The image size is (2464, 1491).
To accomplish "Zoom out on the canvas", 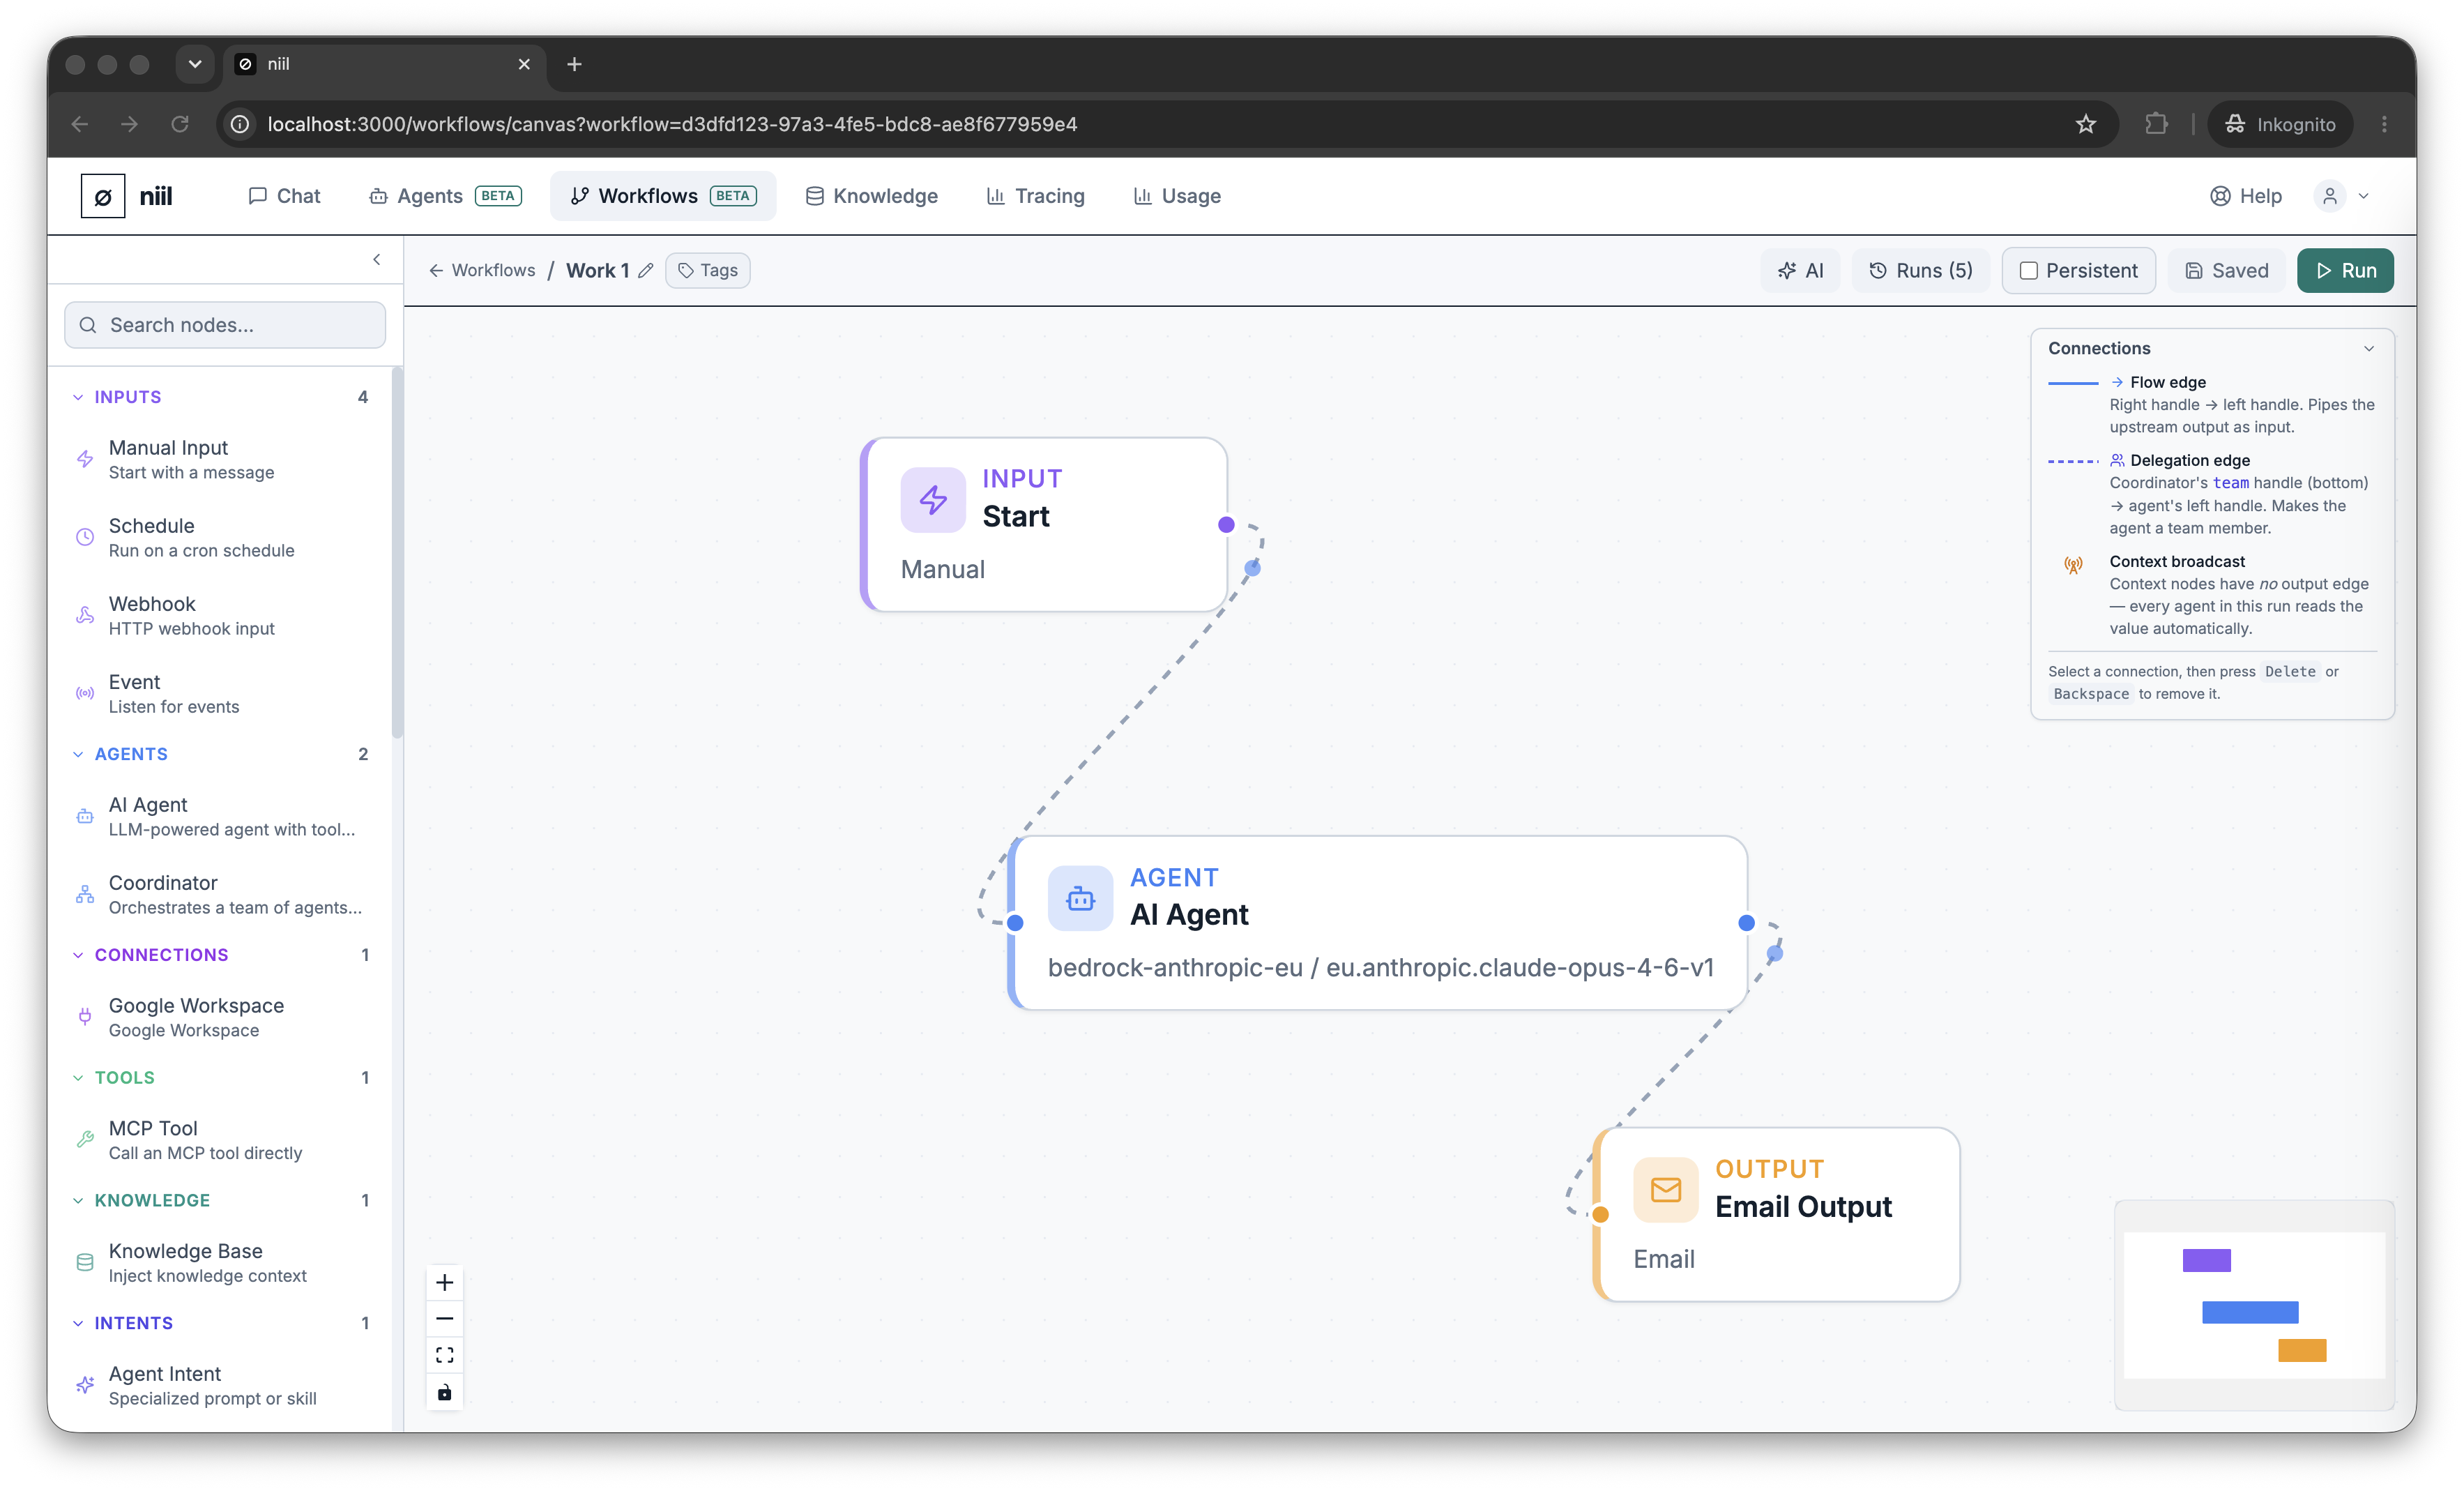I will tap(444, 1318).
